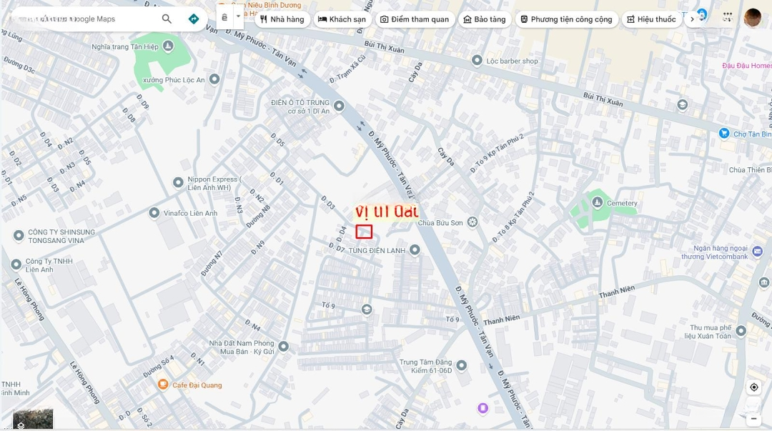
Task: Filter map by Nhà hàng
Action: point(282,19)
